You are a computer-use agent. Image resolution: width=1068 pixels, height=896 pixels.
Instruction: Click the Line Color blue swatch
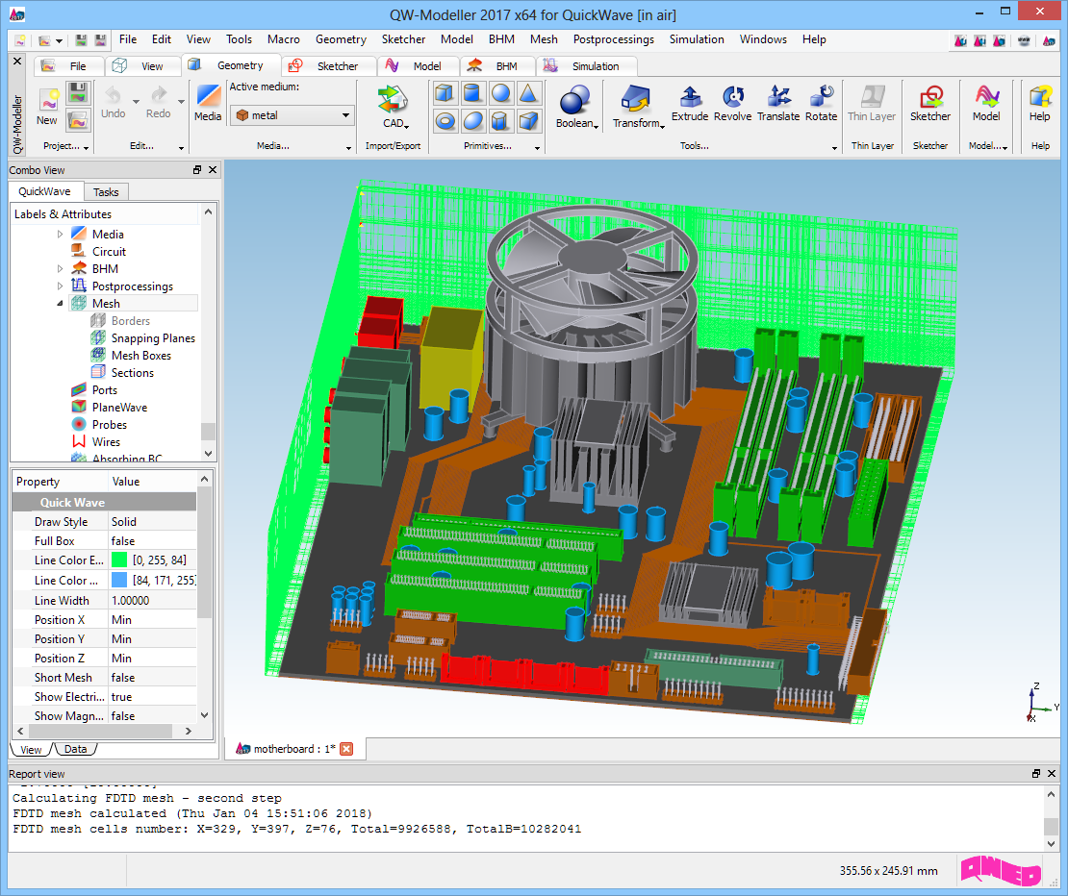(x=119, y=580)
